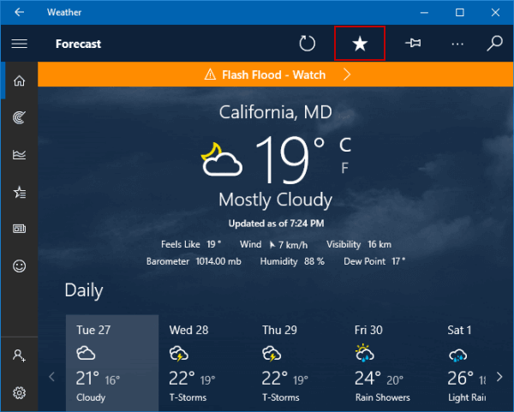Send feedback with smiley icon
The height and width of the screenshot is (412, 514).
click(x=20, y=266)
